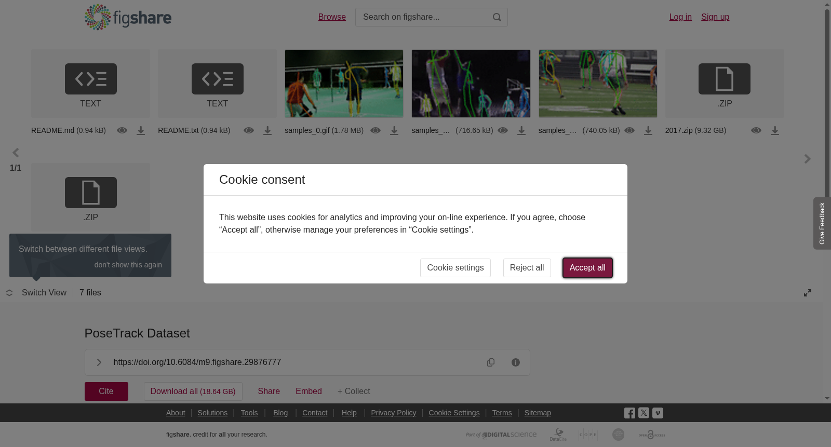831x447 pixels.
Task: Open the Browse link
Action: point(332,17)
